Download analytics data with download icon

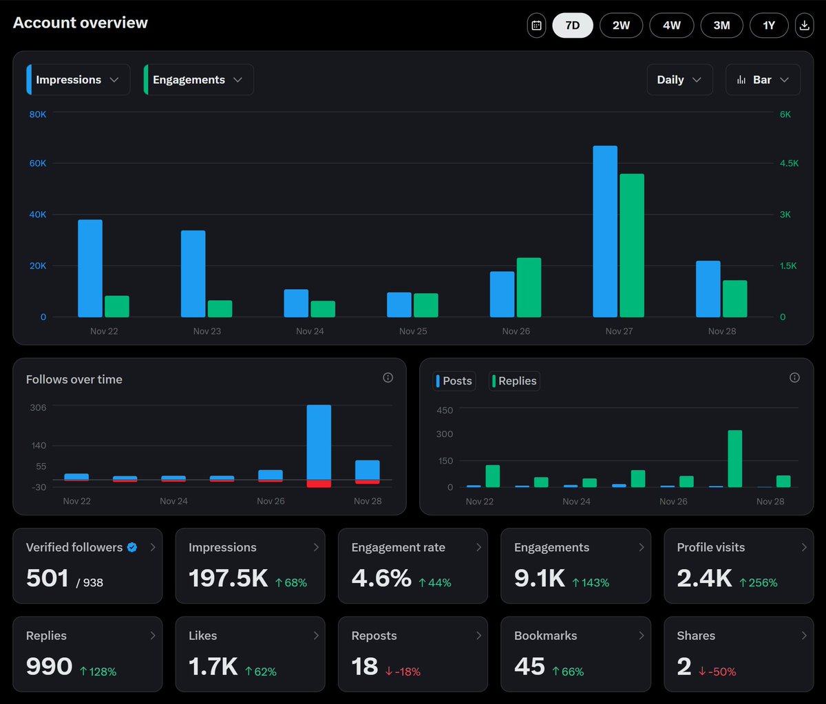tap(804, 25)
